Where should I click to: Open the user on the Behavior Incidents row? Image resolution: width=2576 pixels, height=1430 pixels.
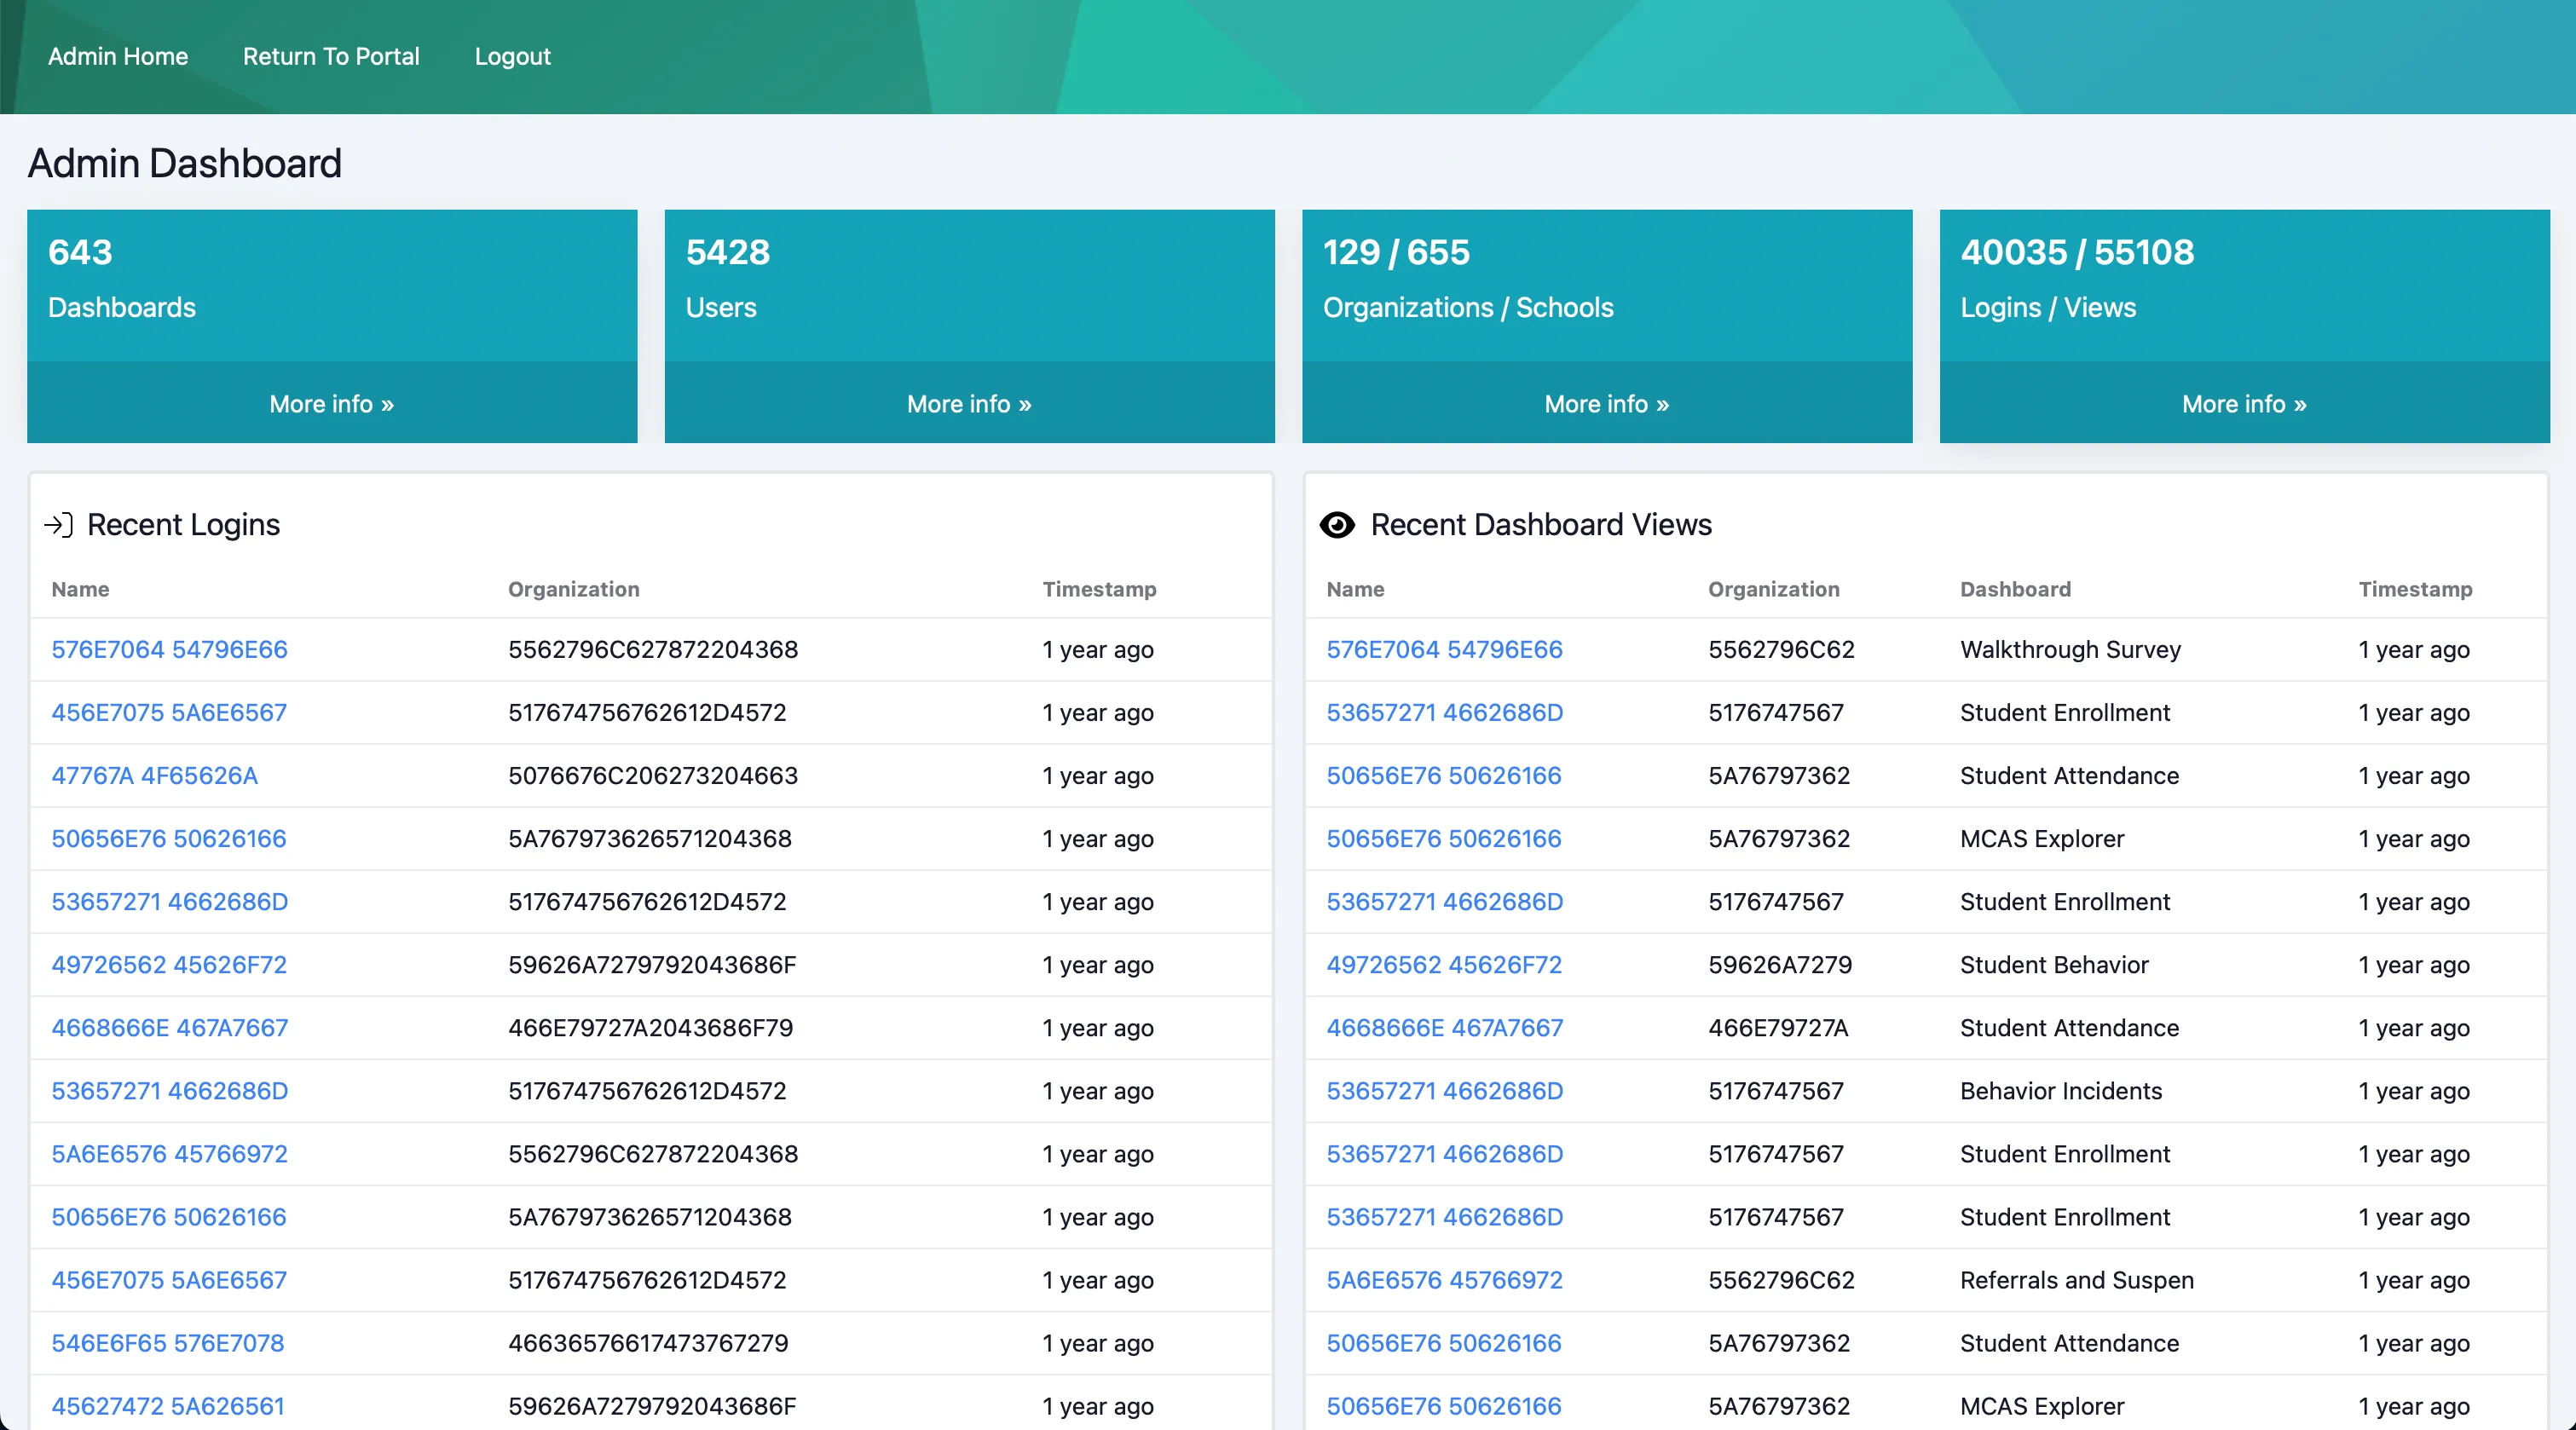click(1444, 1091)
